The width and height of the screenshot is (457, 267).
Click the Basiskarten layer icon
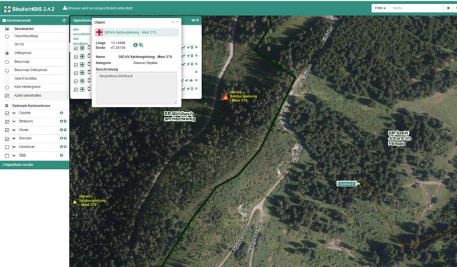tap(7, 29)
